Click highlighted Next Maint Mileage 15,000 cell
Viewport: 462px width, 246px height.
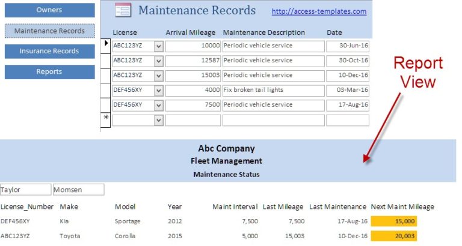(x=394, y=221)
